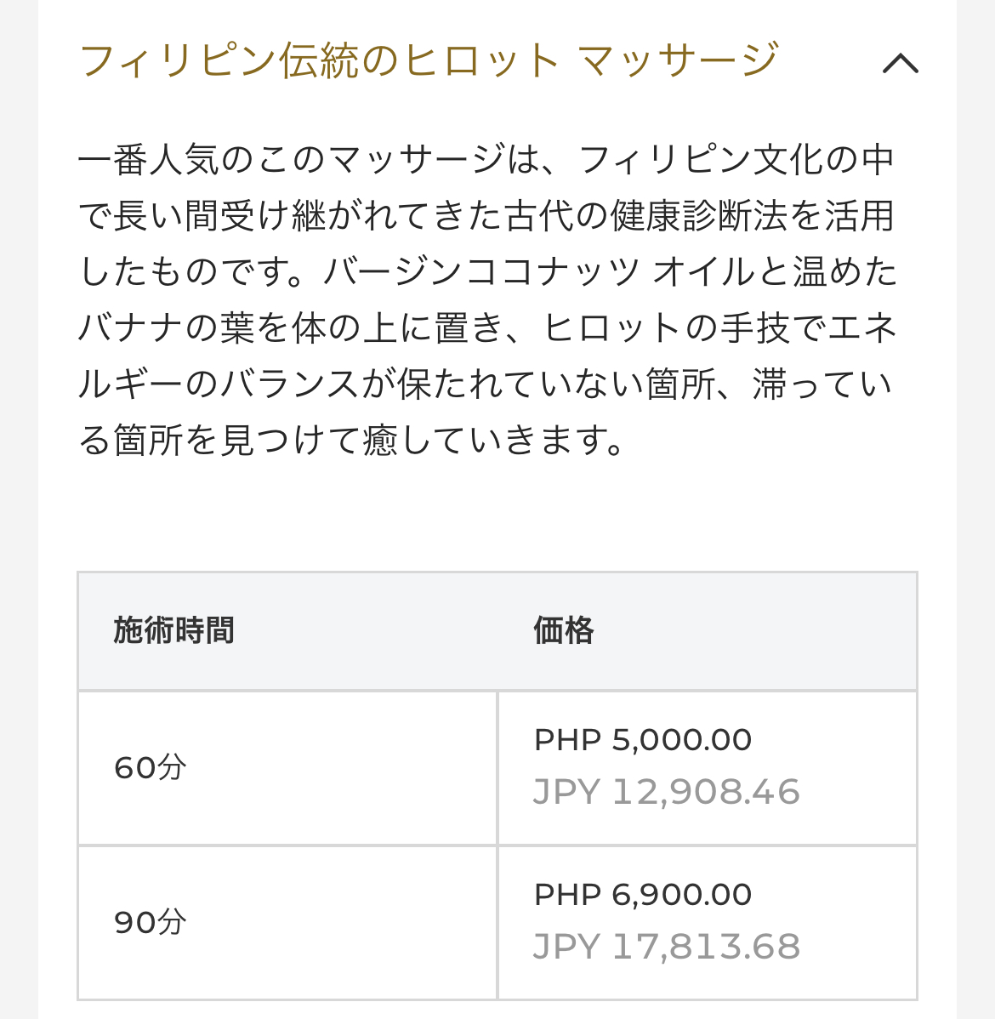
Task: Select the PHP 6,900.00 price
Action: coord(643,894)
